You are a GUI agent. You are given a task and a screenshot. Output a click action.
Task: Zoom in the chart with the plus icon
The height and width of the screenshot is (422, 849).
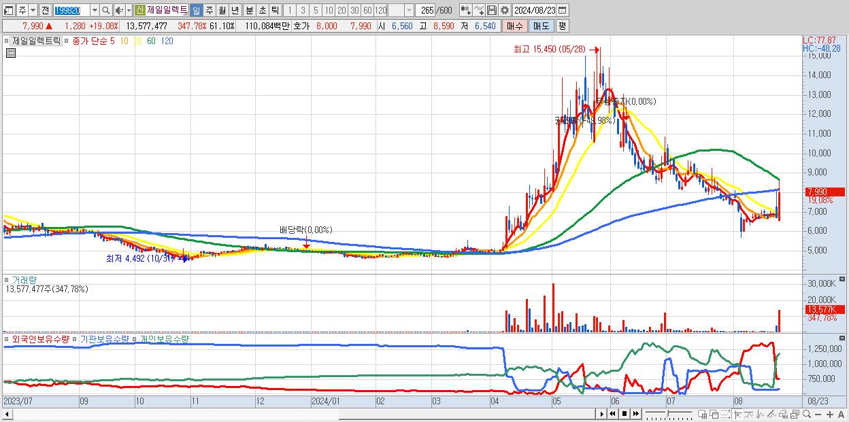point(830,415)
